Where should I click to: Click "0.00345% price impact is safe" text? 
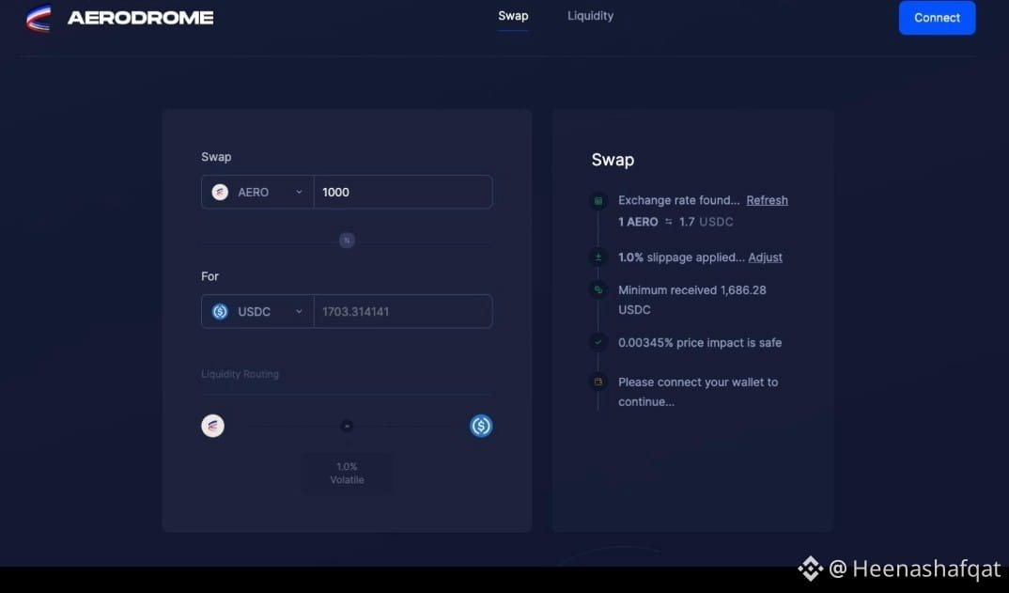pyautogui.click(x=700, y=342)
